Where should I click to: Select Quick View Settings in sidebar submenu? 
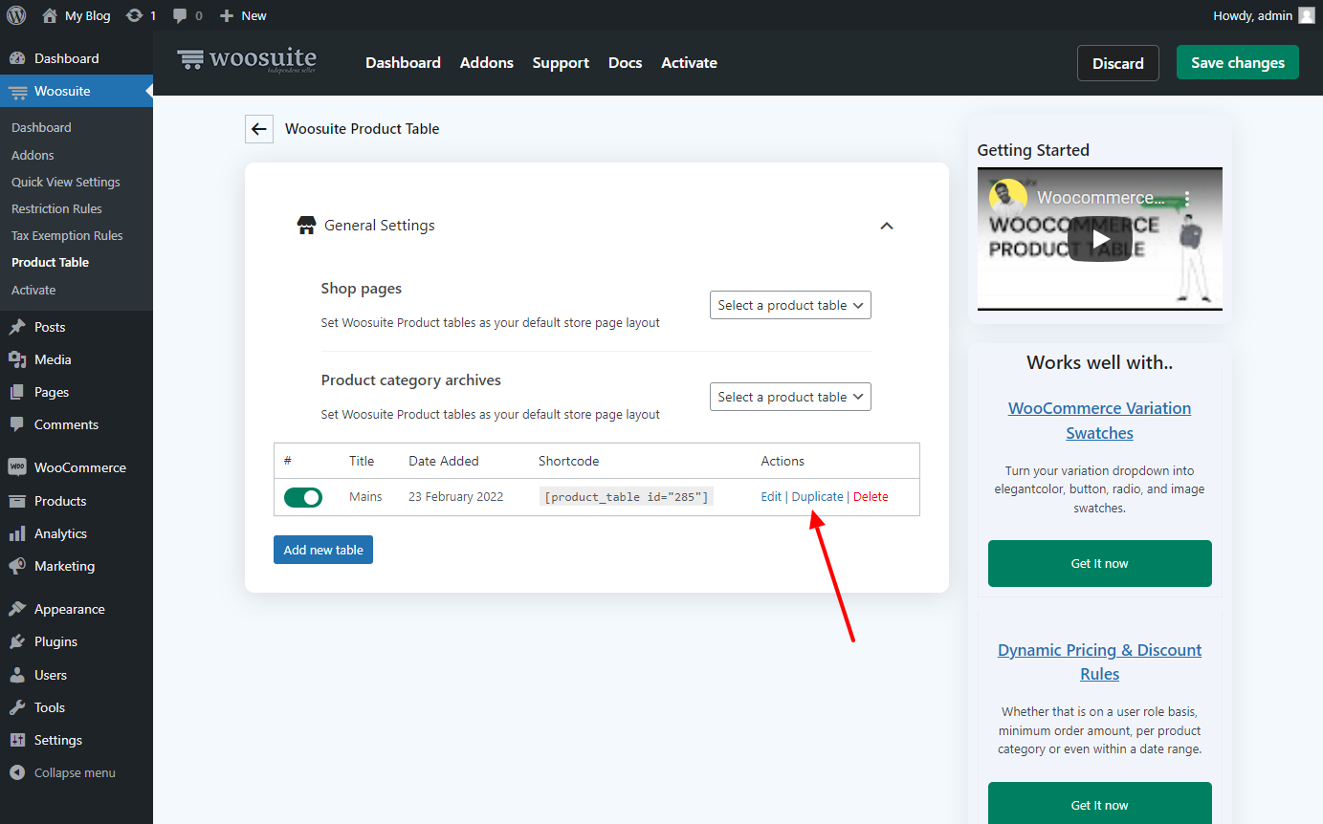click(x=66, y=182)
